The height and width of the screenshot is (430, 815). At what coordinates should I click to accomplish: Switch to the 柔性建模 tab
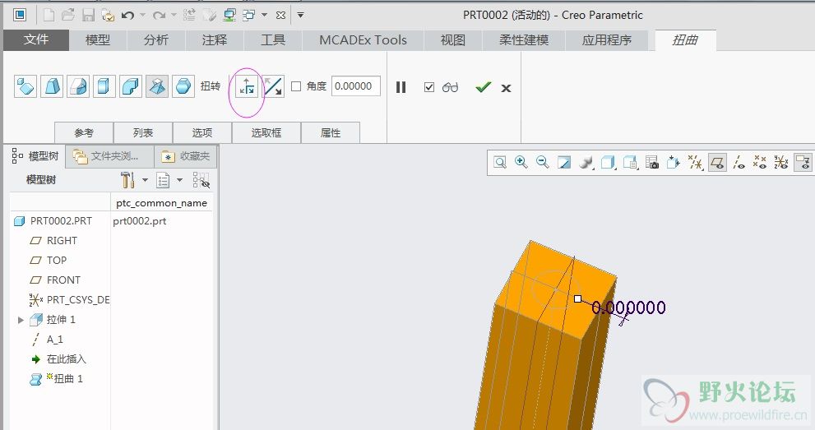pos(524,40)
